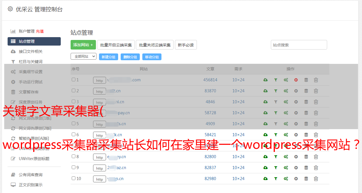
Task: Click cloud upload icon in row 8
Action: tap(266, 157)
